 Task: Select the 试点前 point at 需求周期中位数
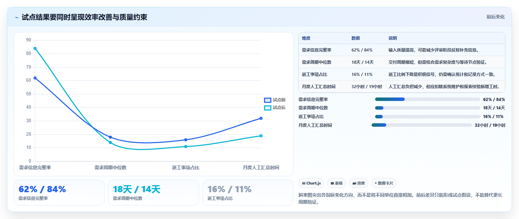pyautogui.click(x=110, y=137)
